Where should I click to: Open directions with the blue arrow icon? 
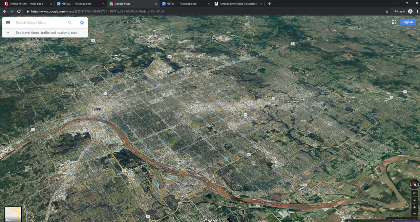pos(82,23)
